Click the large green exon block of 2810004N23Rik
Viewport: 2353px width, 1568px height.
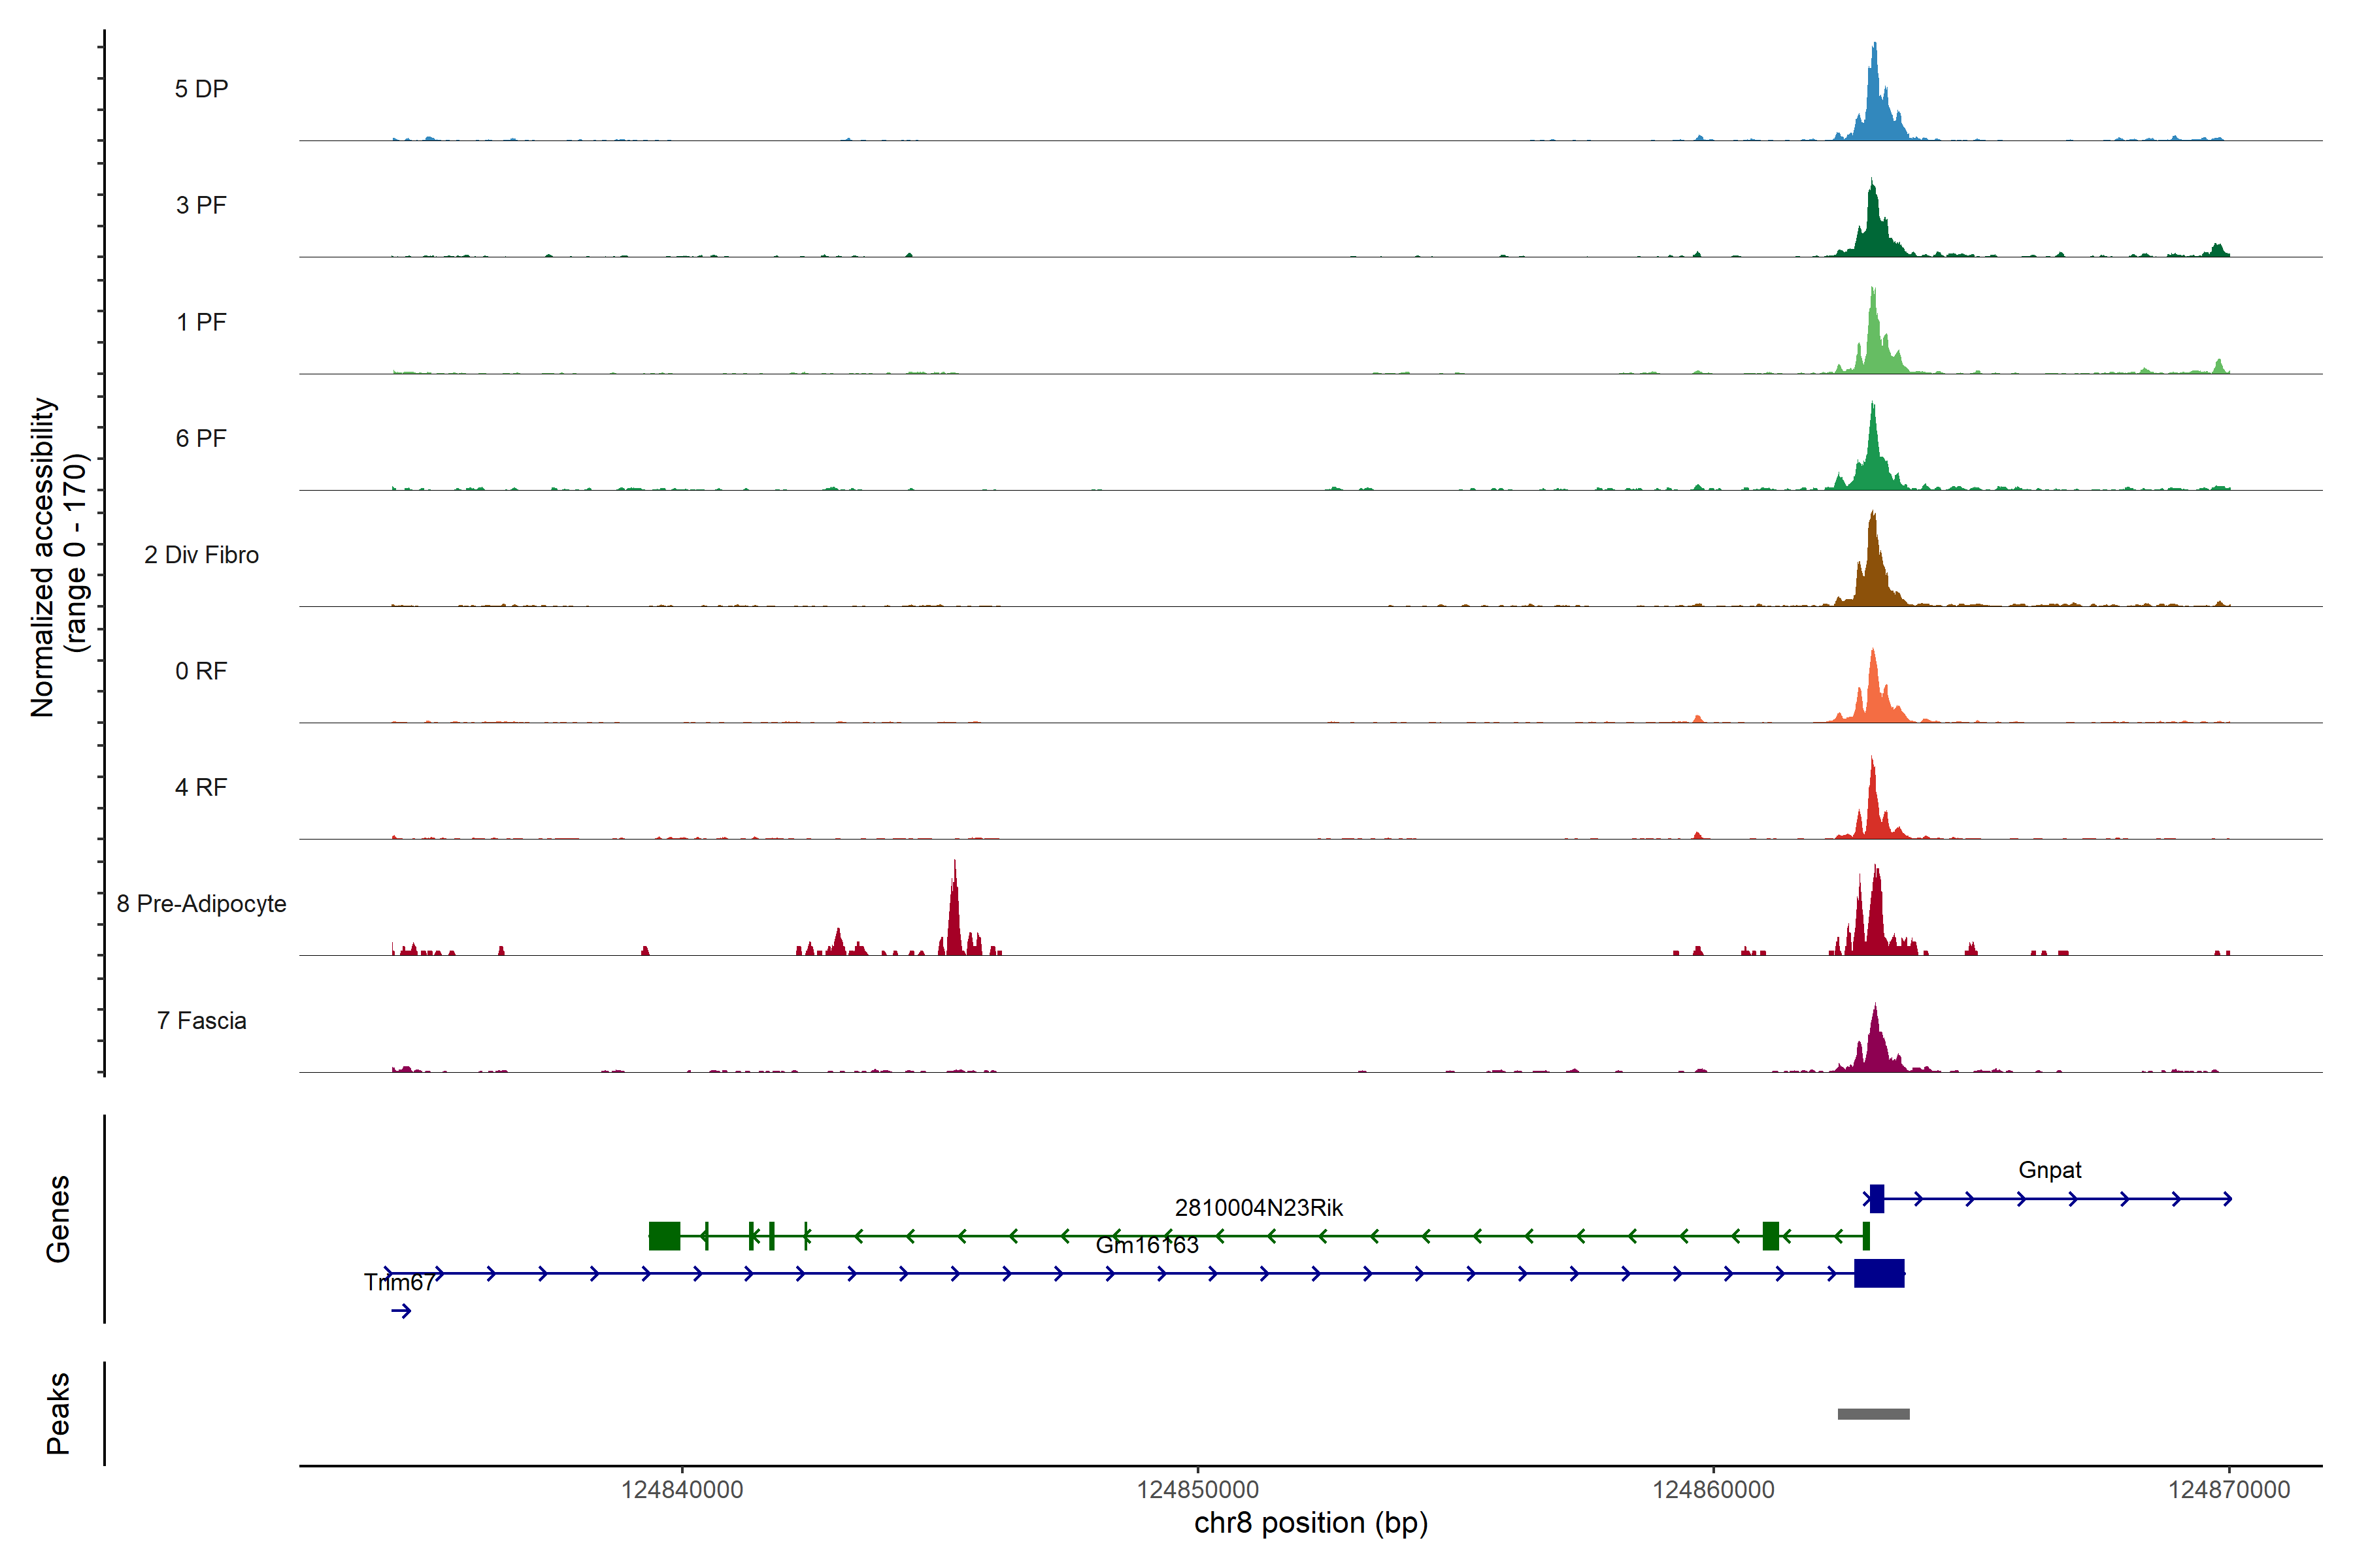[x=664, y=1236]
